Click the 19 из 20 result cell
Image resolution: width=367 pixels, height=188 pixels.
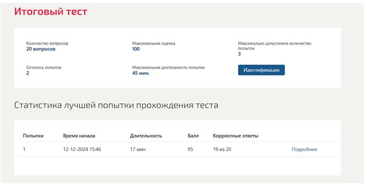222,149
